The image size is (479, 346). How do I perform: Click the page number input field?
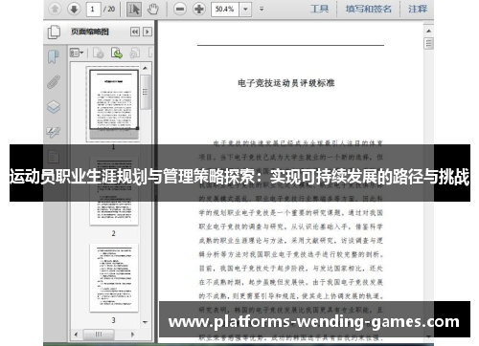pyautogui.click(x=93, y=9)
